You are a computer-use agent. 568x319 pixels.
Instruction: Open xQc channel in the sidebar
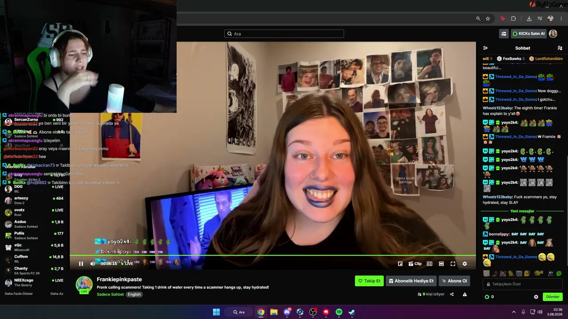pos(33,247)
